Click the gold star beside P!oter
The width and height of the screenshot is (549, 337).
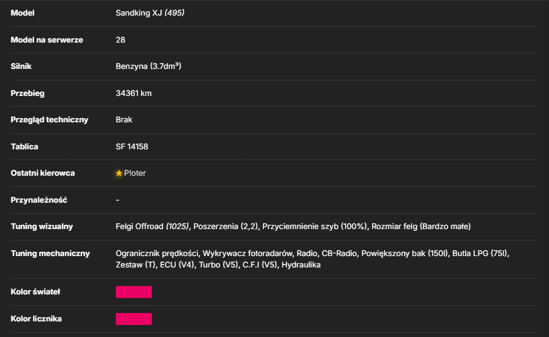click(119, 173)
